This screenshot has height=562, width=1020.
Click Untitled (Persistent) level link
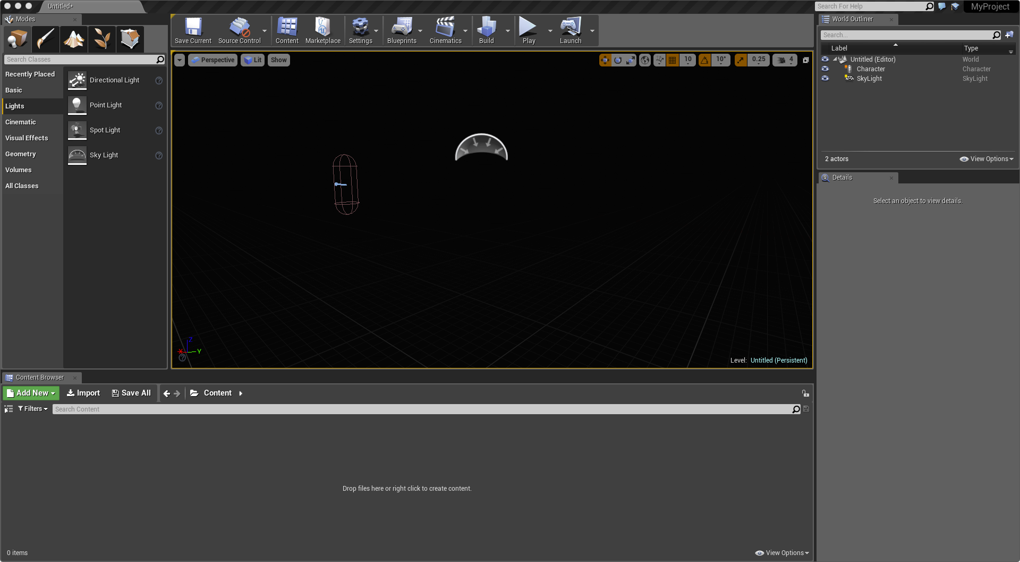[779, 360]
